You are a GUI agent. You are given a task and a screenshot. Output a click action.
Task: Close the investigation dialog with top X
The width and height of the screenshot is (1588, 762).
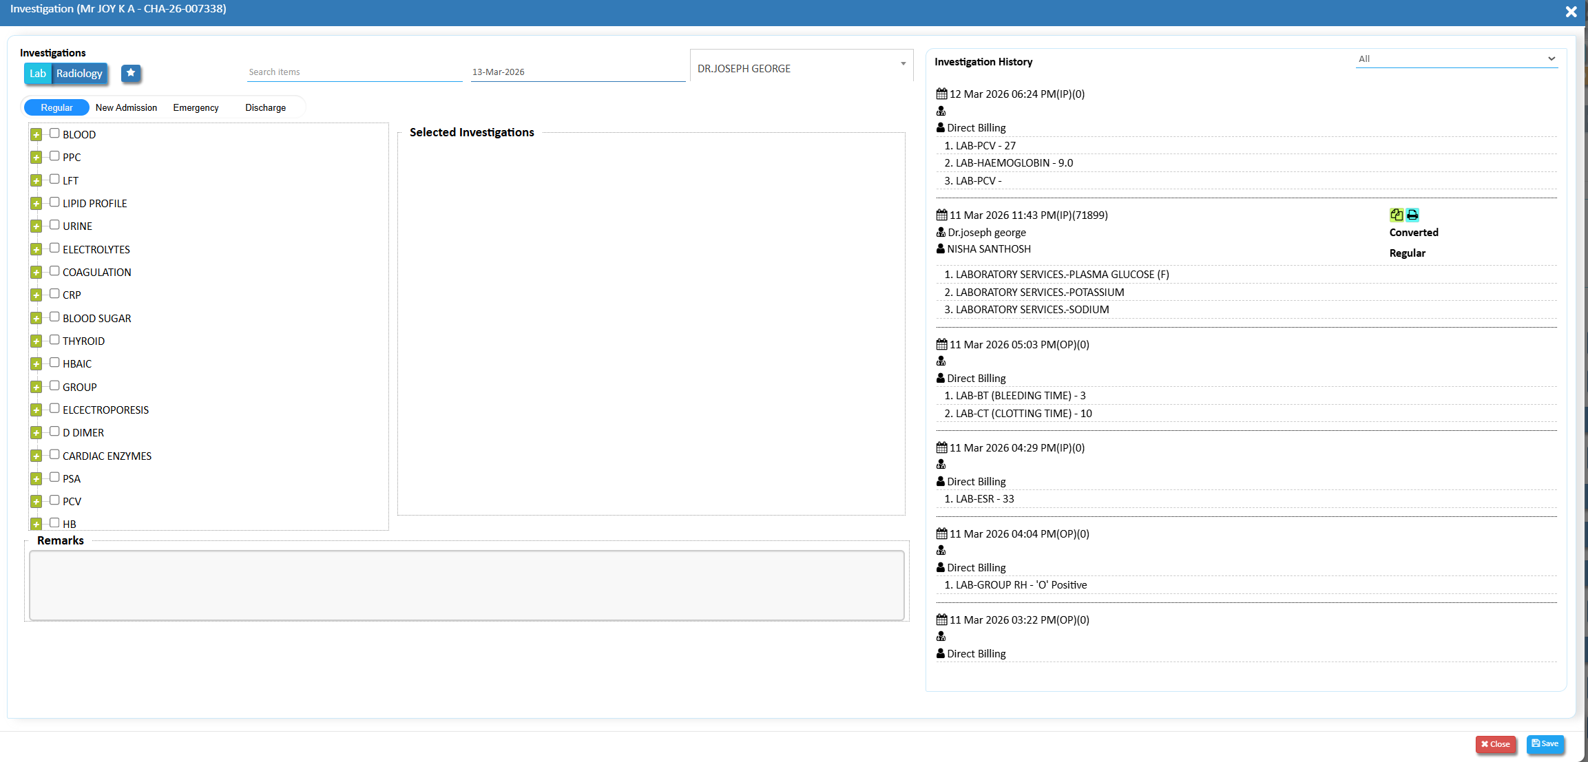click(x=1571, y=12)
